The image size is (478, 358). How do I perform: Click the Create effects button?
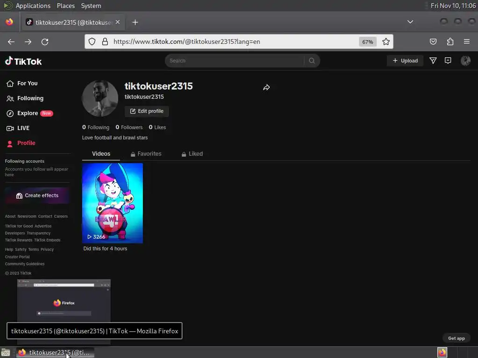[37, 195]
